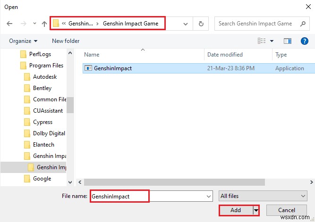Click horizontal scroll right arrow
This screenshot has width=315, height=222.
(311, 182)
